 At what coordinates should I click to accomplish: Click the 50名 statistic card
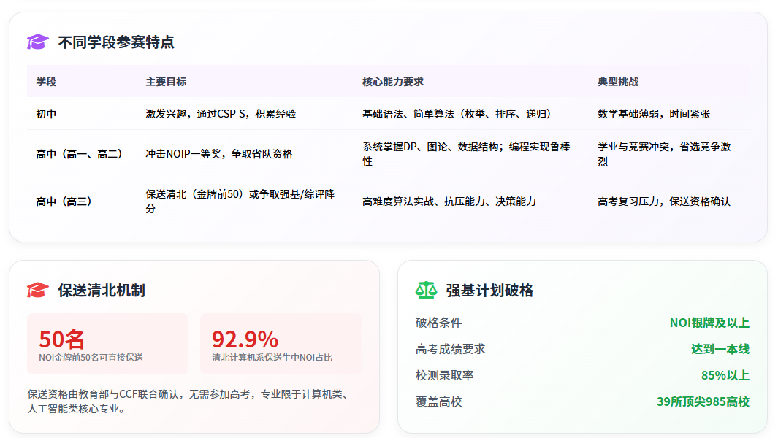pyautogui.click(x=107, y=345)
